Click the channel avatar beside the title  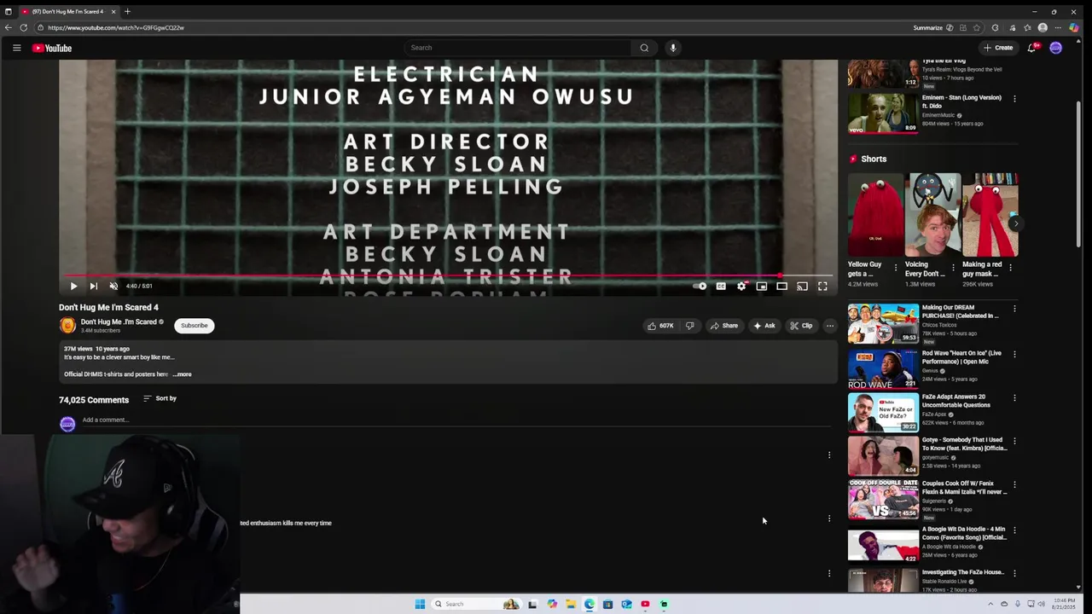[67, 326]
